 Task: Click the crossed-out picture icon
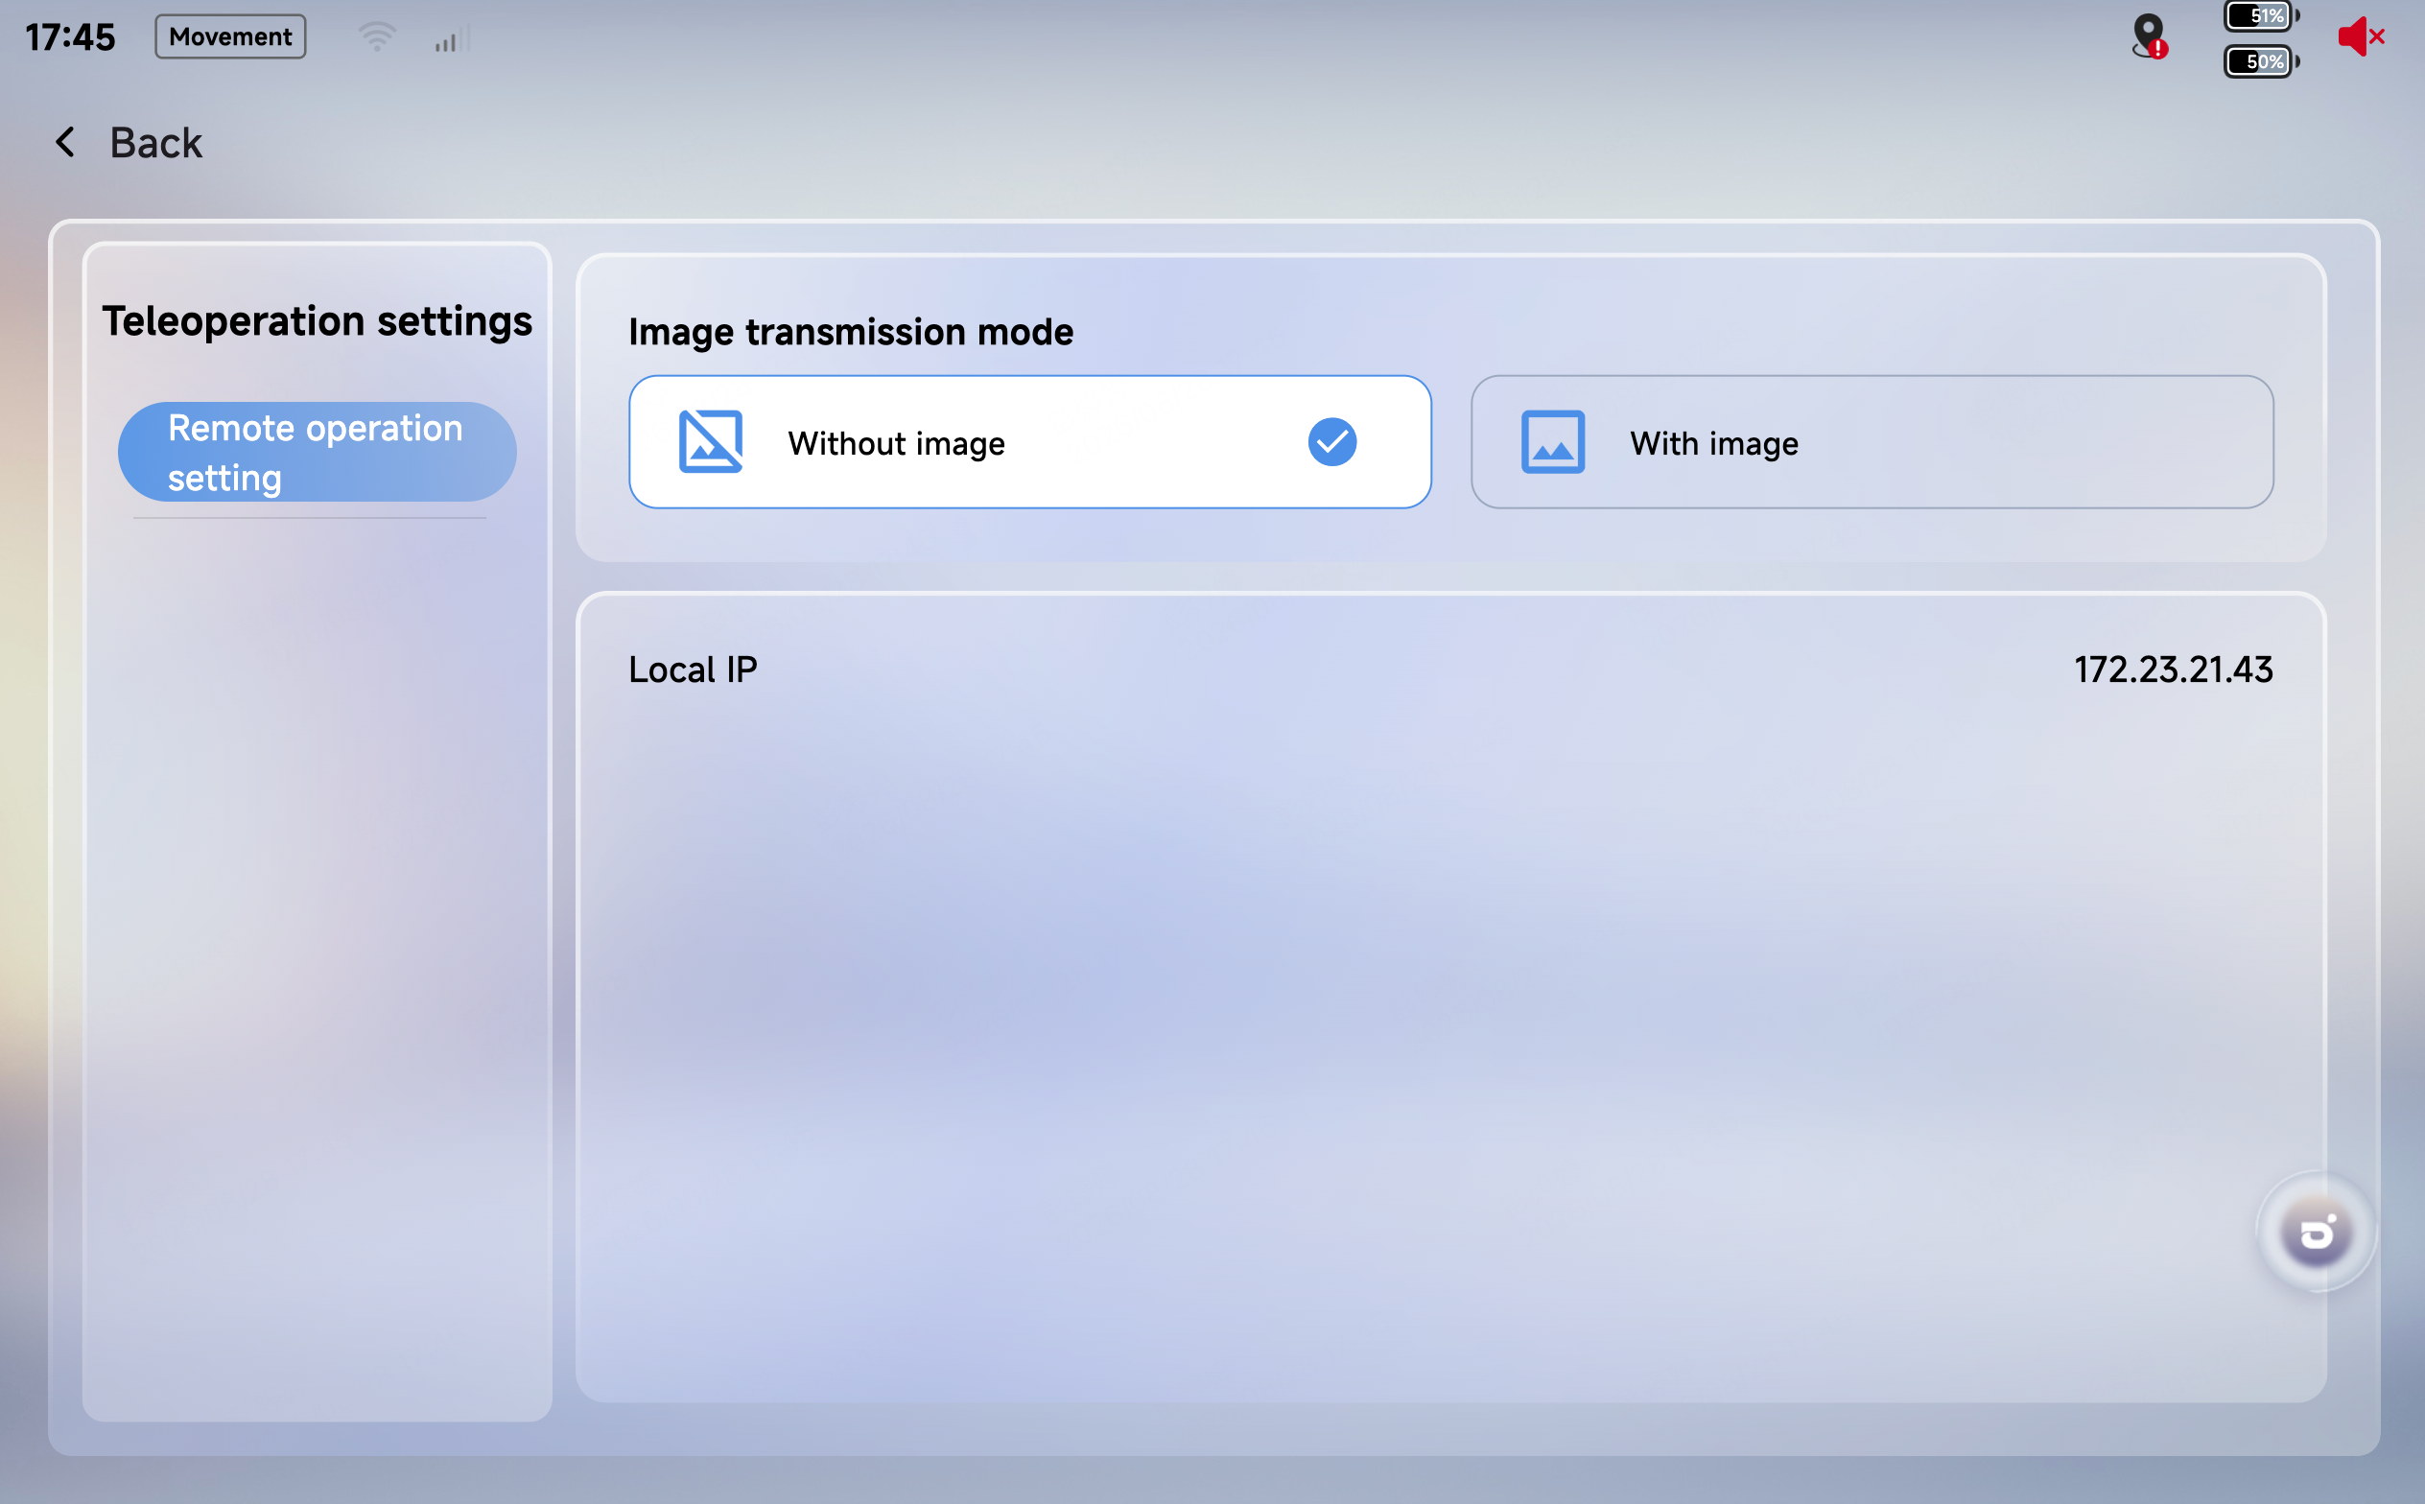click(x=710, y=441)
